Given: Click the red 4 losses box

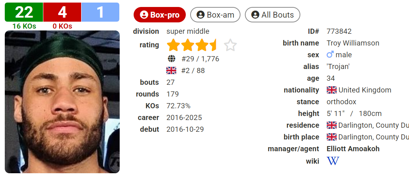Looking at the screenshot, I should pyautogui.click(x=62, y=12).
